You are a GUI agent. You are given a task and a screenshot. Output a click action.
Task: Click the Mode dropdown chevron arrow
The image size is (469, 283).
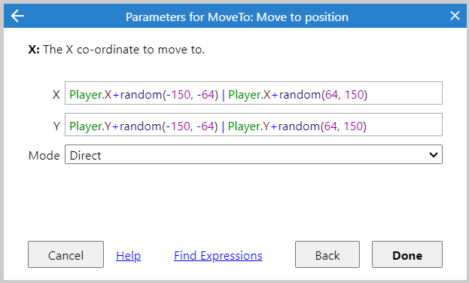point(434,154)
